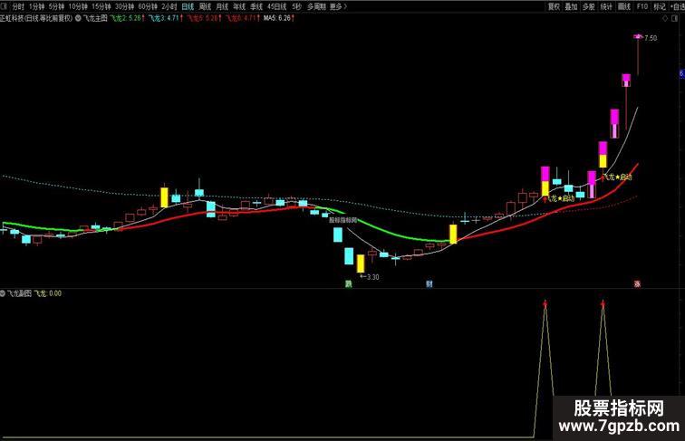Click the red 涨 marker on time axis
685x441 pixels.
click(x=637, y=283)
